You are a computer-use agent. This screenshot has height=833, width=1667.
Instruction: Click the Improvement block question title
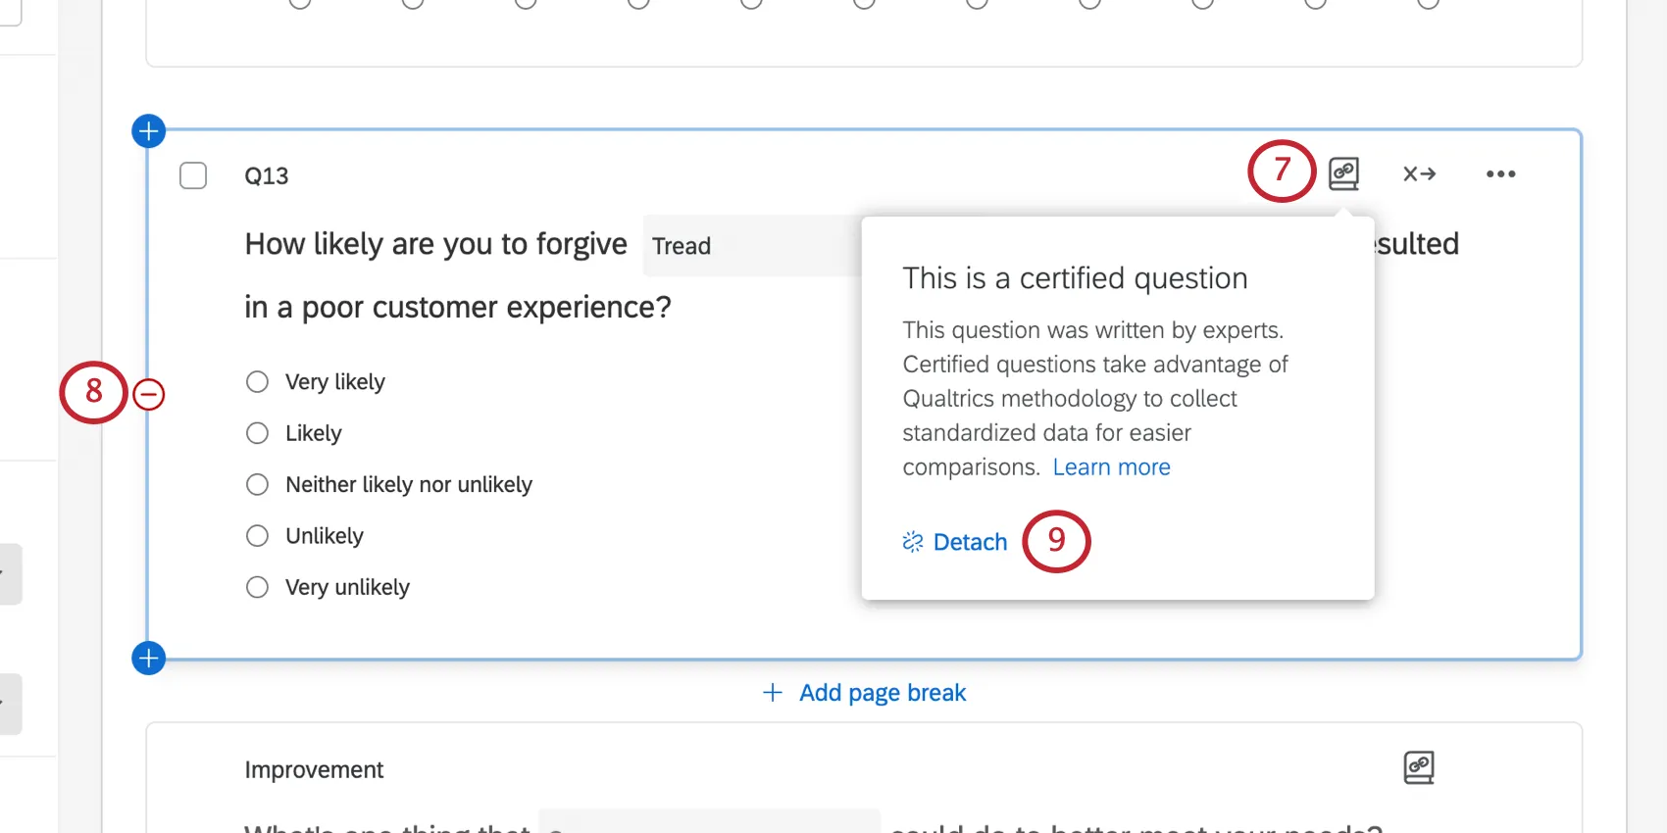pyautogui.click(x=314, y=769)
